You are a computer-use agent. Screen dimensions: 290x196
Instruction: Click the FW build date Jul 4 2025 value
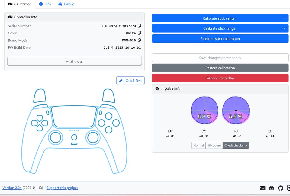(122, 47)
